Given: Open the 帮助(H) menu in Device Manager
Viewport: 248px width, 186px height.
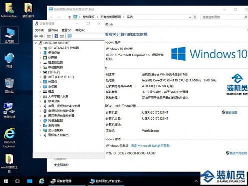Looking at the screenshot, I should pos(80,30).
